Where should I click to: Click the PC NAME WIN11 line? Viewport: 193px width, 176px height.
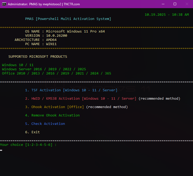click(x=41, y=44)
